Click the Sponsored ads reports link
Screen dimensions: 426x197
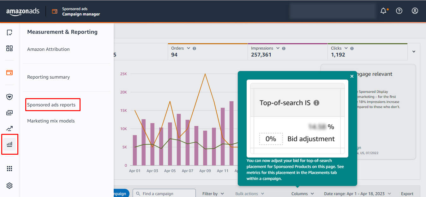(52, 104)
